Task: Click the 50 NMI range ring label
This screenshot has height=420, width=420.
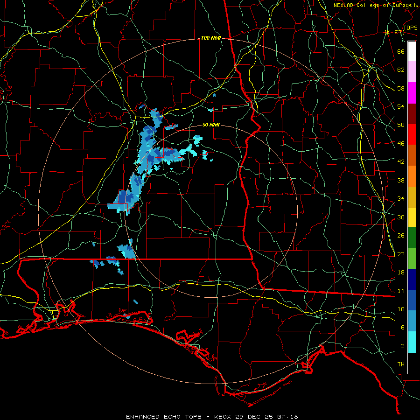Action: point(211,125)
